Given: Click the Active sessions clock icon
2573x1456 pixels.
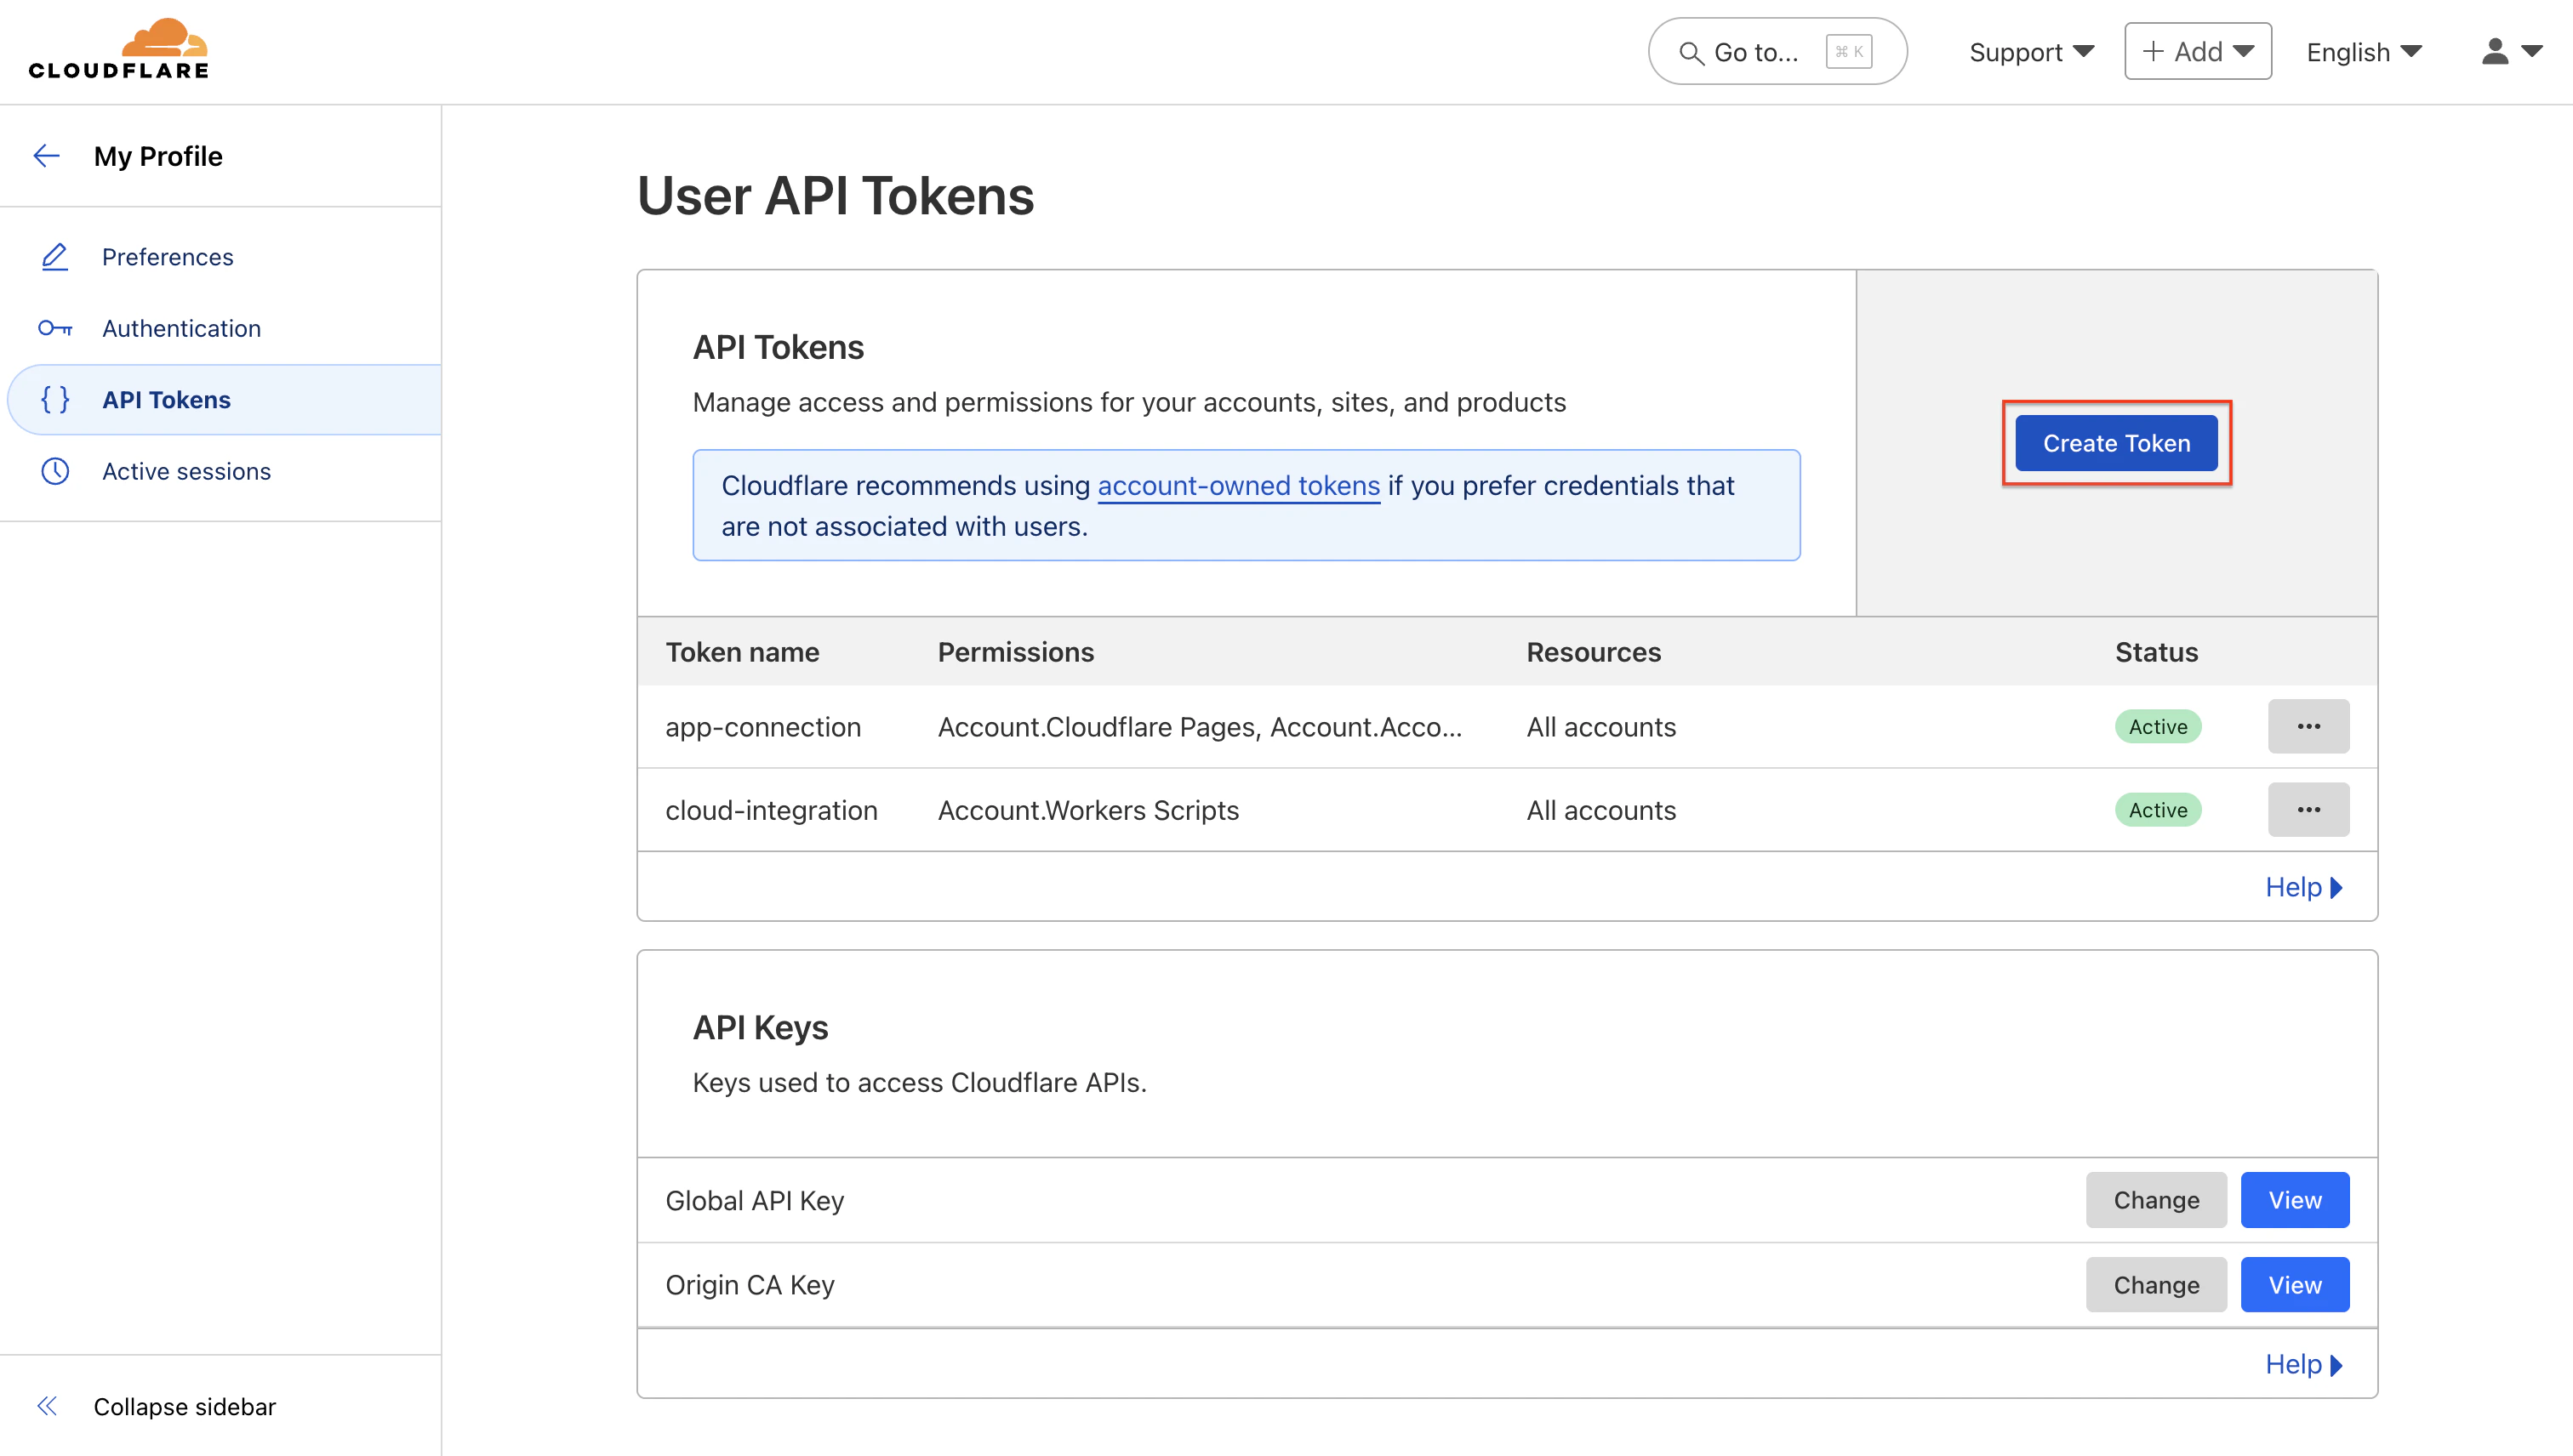Looking at the screenshot, I should point(55,471).
